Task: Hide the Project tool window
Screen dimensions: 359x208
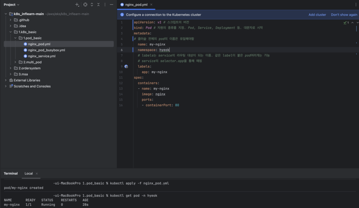Action: click(111, 5)
